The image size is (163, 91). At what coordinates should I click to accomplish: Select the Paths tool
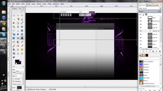point(18,23)
